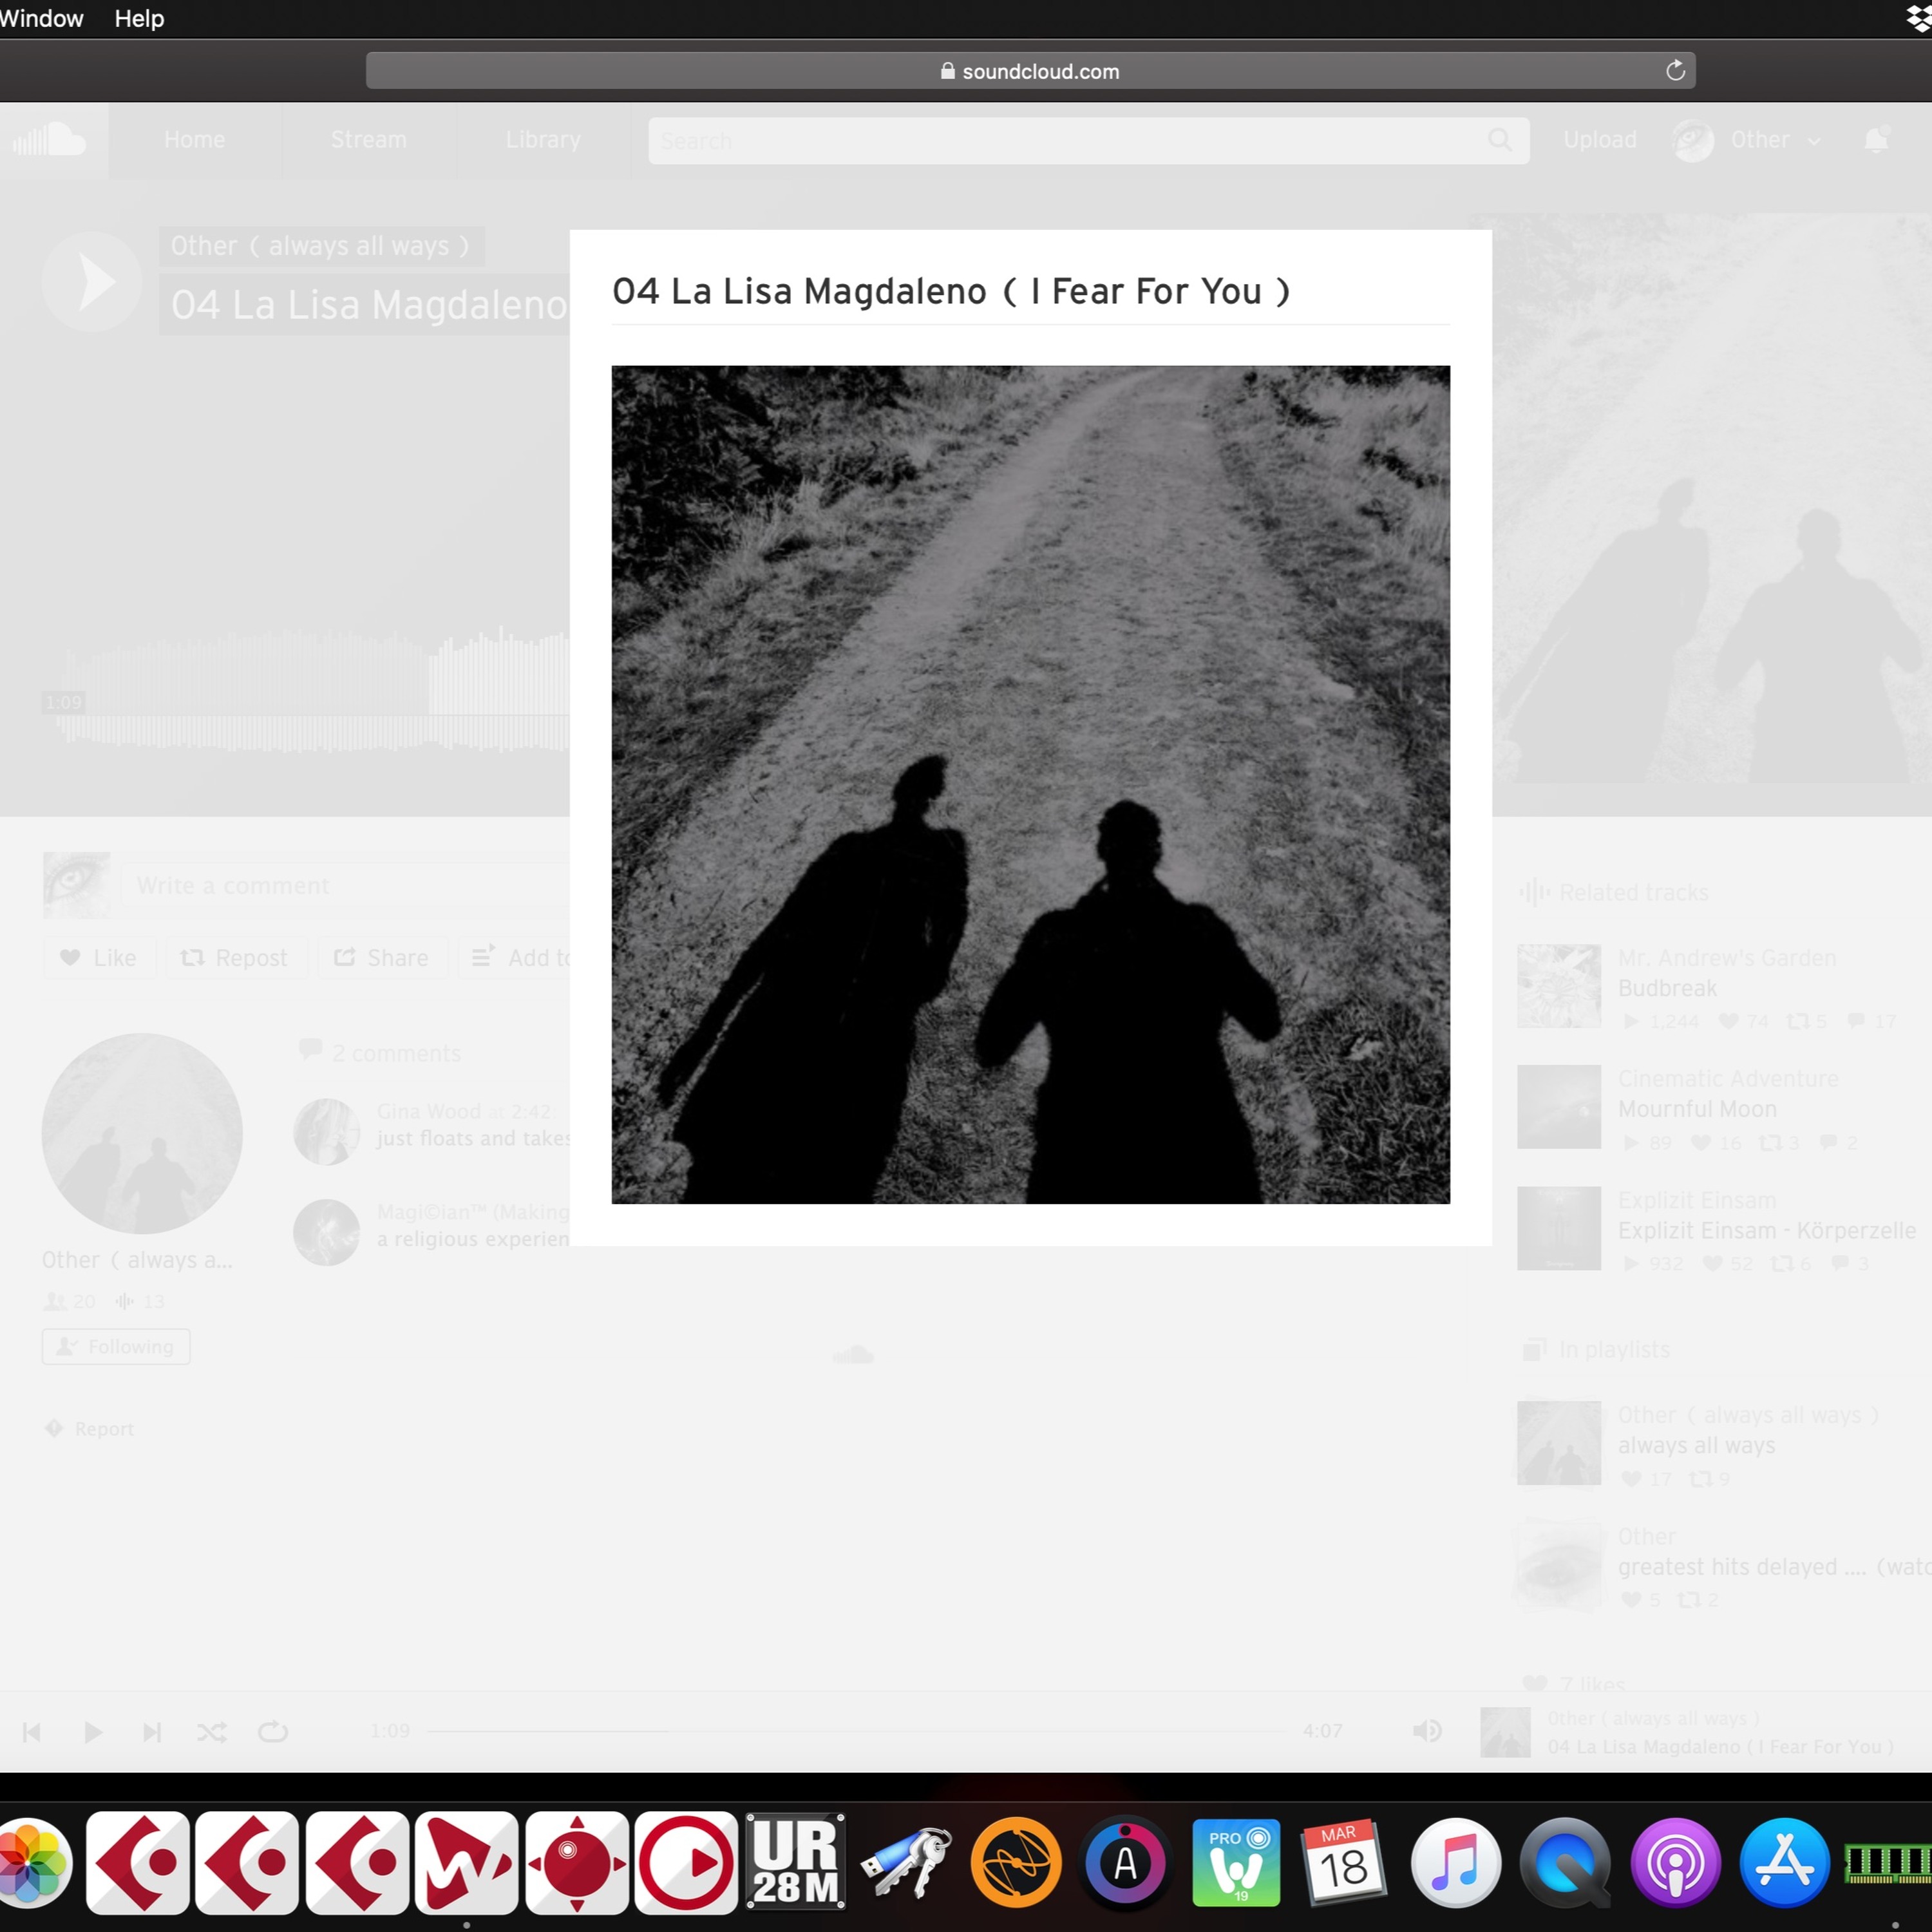Click the enlarged artwork image in modal
Image resolution: width=1932 pixels, height=1932 pixels.
pos(1030,784)
